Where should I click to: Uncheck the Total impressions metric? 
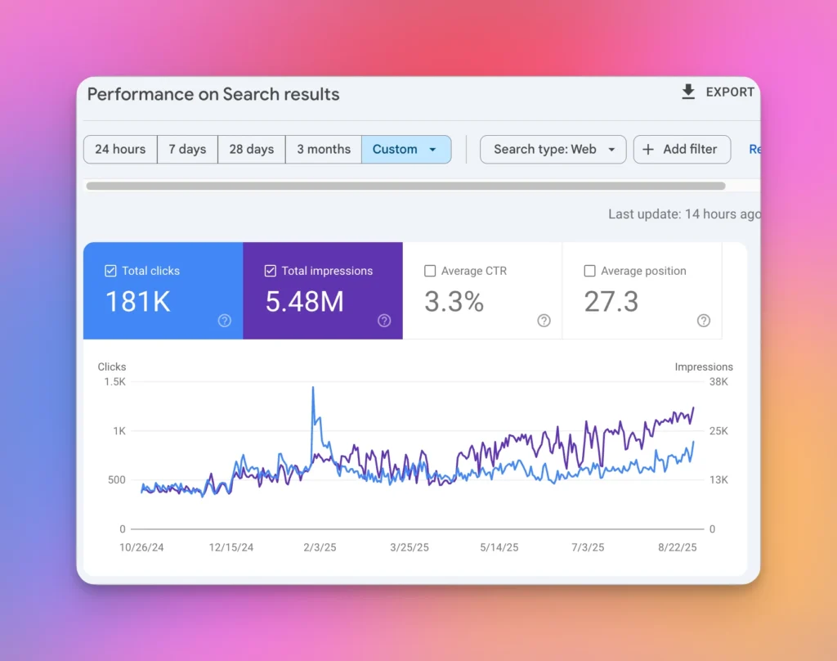pos(271,271)
